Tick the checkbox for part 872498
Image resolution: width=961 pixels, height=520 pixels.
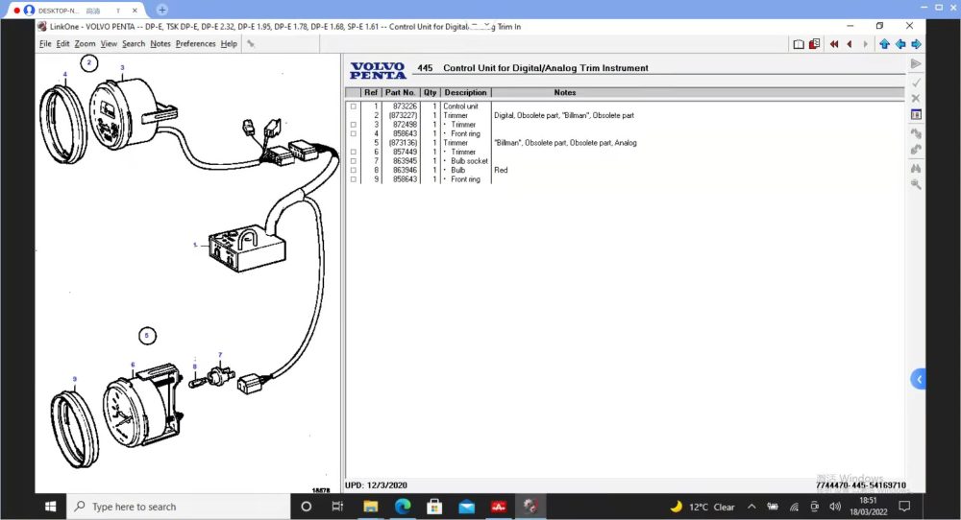pyautogui.click(x=353, y=125)
